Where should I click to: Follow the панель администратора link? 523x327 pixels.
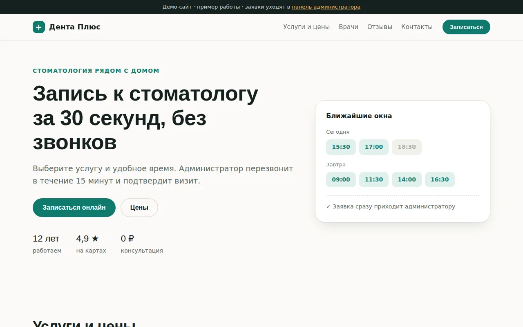(326, 7)
